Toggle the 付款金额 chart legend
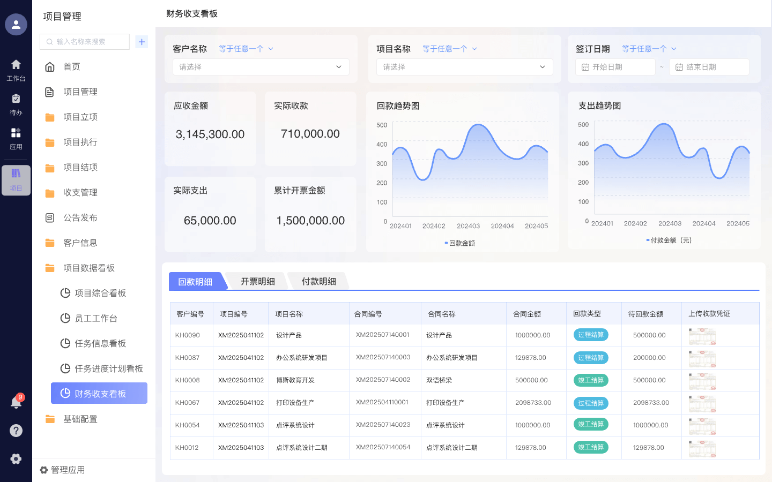The height and width of the screenshot is (482, 772). [x=669, y=240]
